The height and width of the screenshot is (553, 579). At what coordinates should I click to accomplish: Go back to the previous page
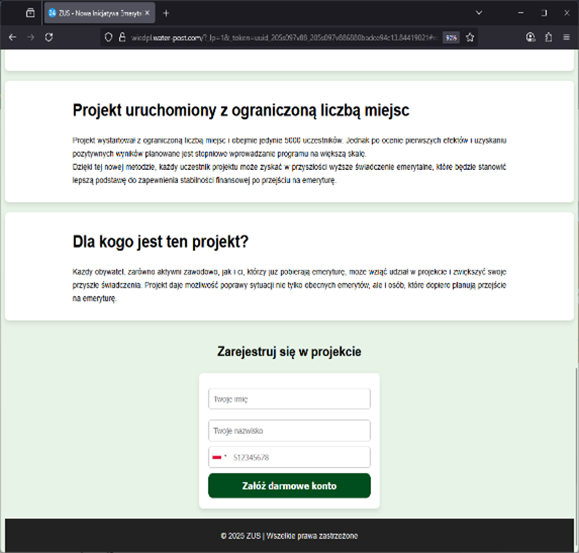click(12, 37)
